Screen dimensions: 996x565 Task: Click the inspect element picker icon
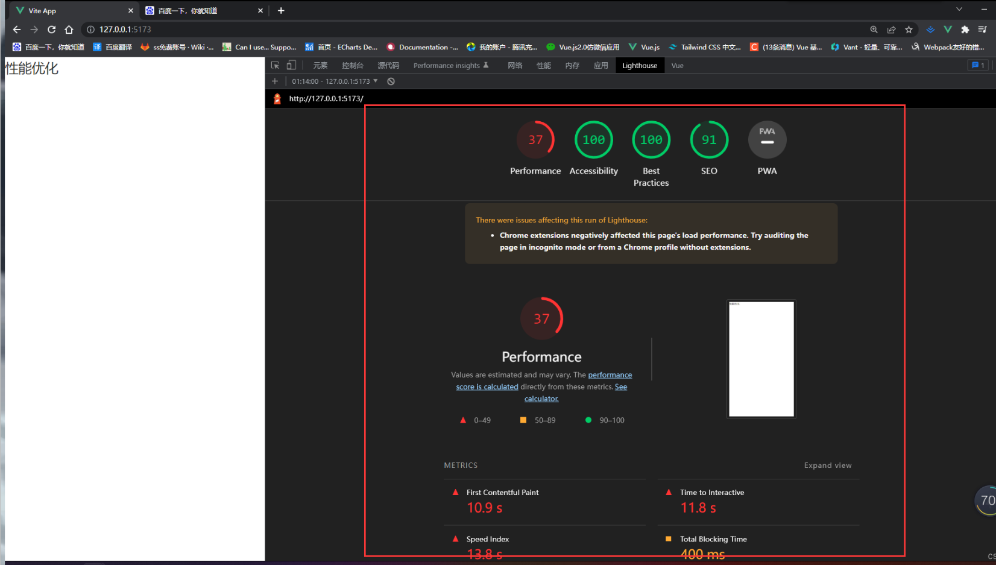coord(275,65)
